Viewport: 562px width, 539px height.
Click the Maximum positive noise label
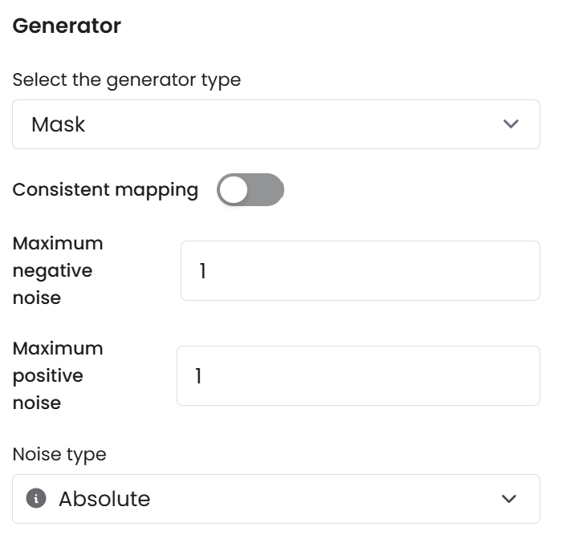(x=58, y=375)
